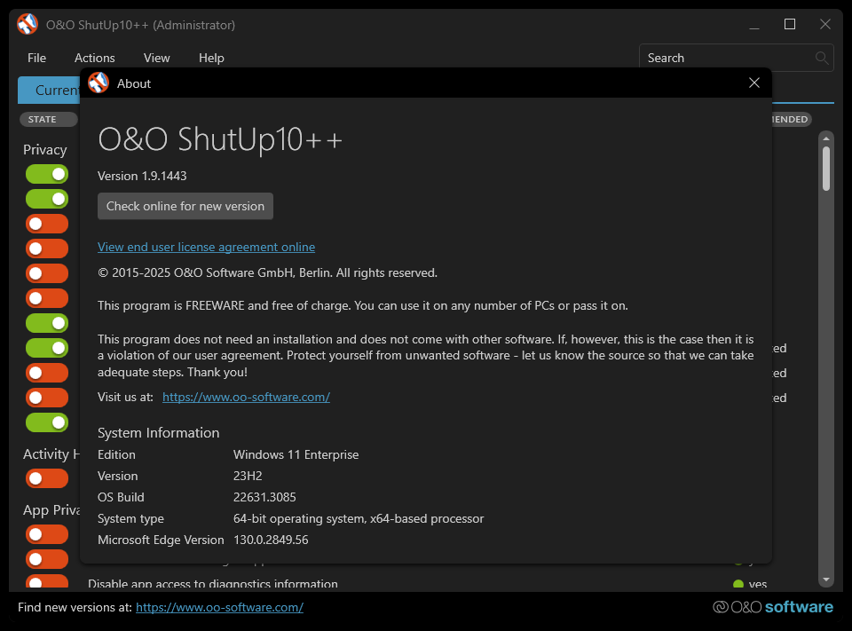852x631 pixels.
Task: Click the copyright 2015-2025 line
Action: pyautogui.click(x=267, y=272)
